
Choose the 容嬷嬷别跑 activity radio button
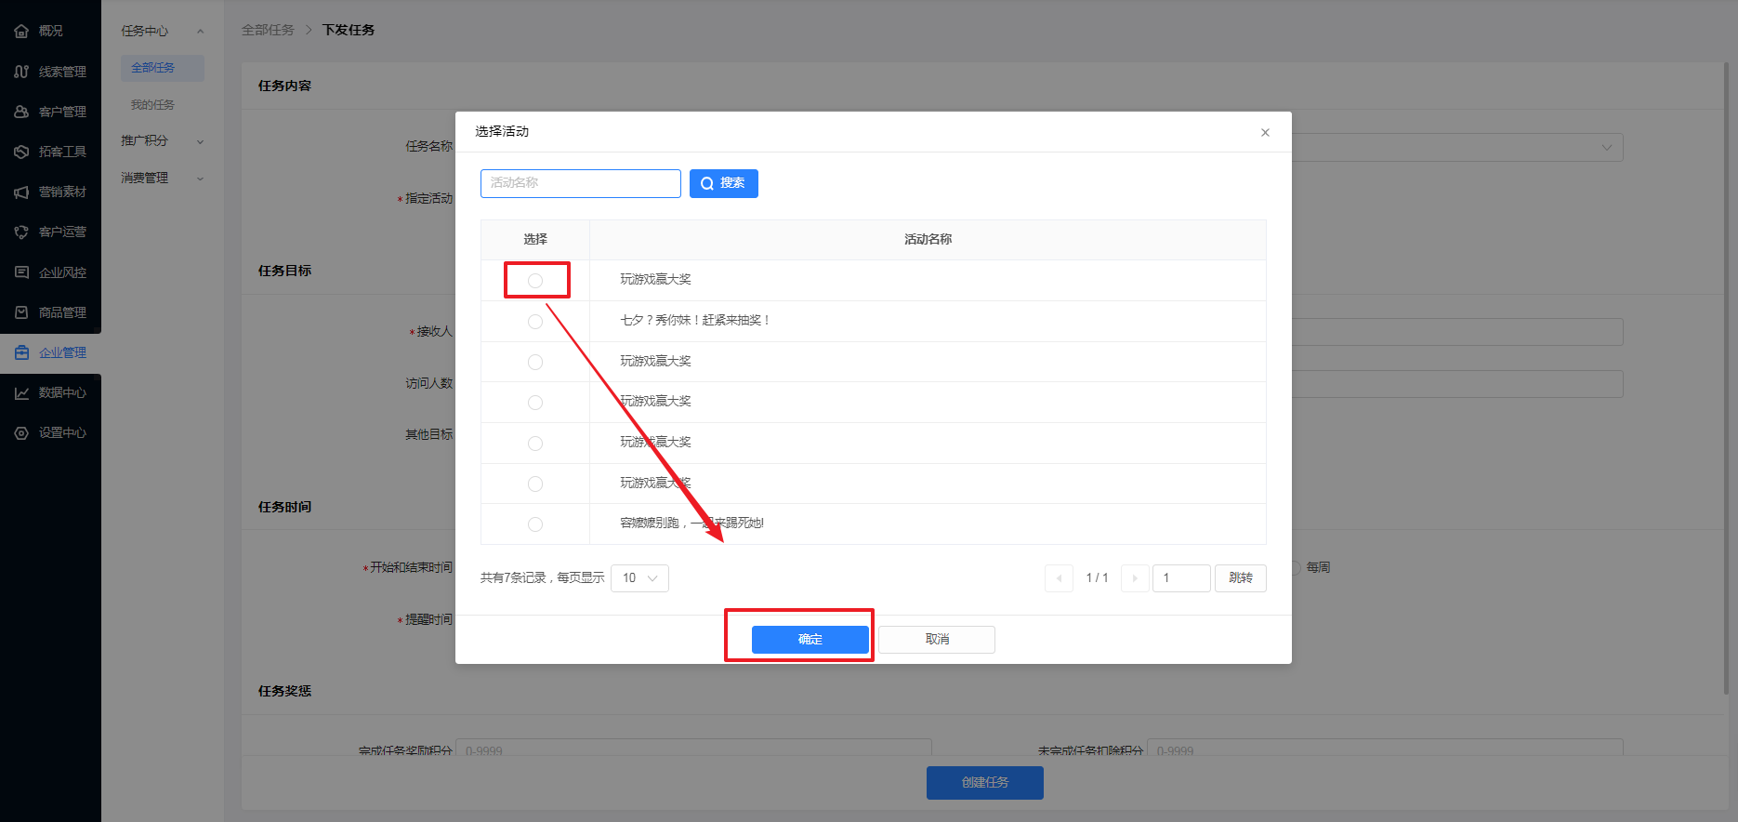coord(535,524)
